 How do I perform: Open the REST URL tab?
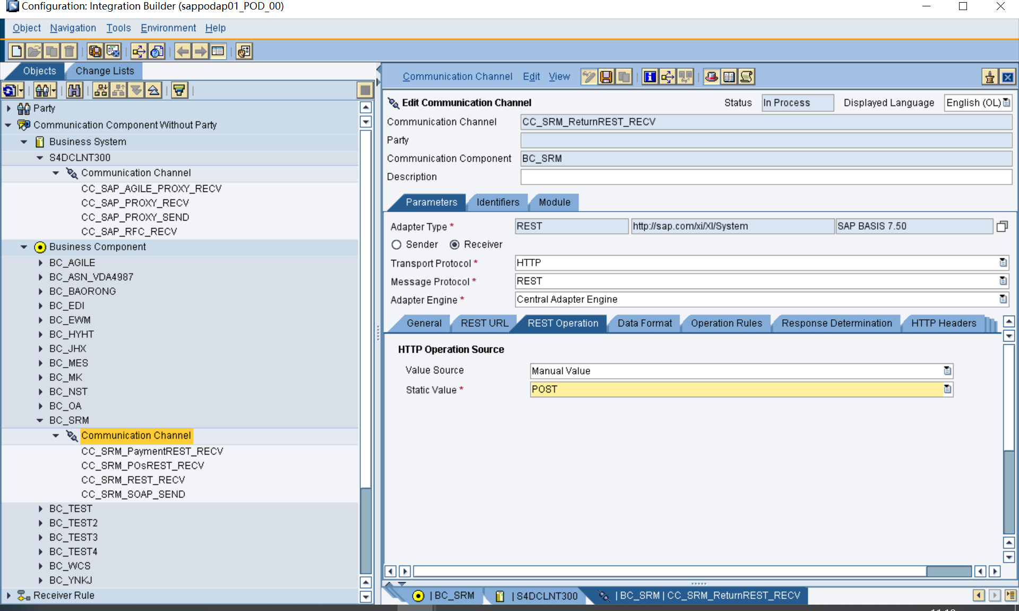(484, 323)
